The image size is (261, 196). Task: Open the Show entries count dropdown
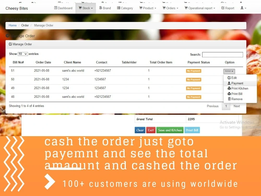point(23,54)
